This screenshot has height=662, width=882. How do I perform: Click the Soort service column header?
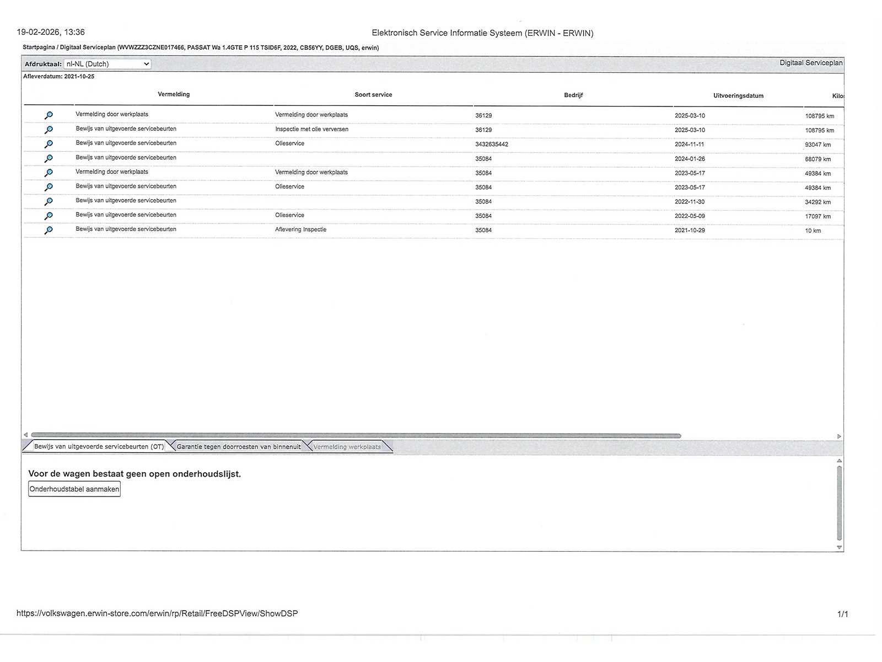[x=373, y=95]
